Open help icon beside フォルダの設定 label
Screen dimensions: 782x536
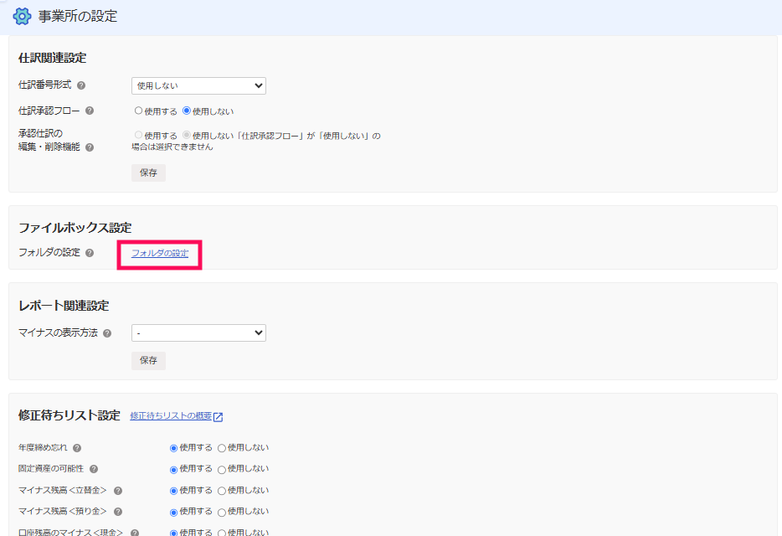point(90,253)
